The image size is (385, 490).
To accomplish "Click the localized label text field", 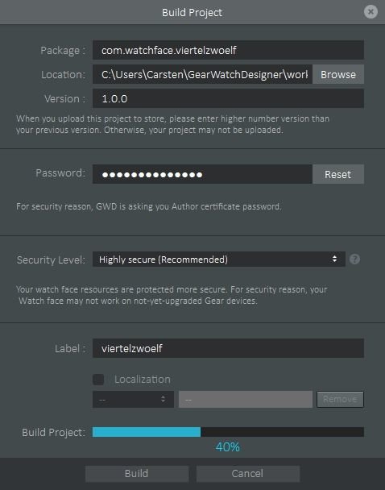I will [246, 399].
